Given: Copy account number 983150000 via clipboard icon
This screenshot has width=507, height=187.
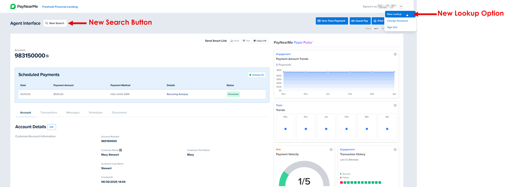Looking at the screenshot, I should [48, 56].
